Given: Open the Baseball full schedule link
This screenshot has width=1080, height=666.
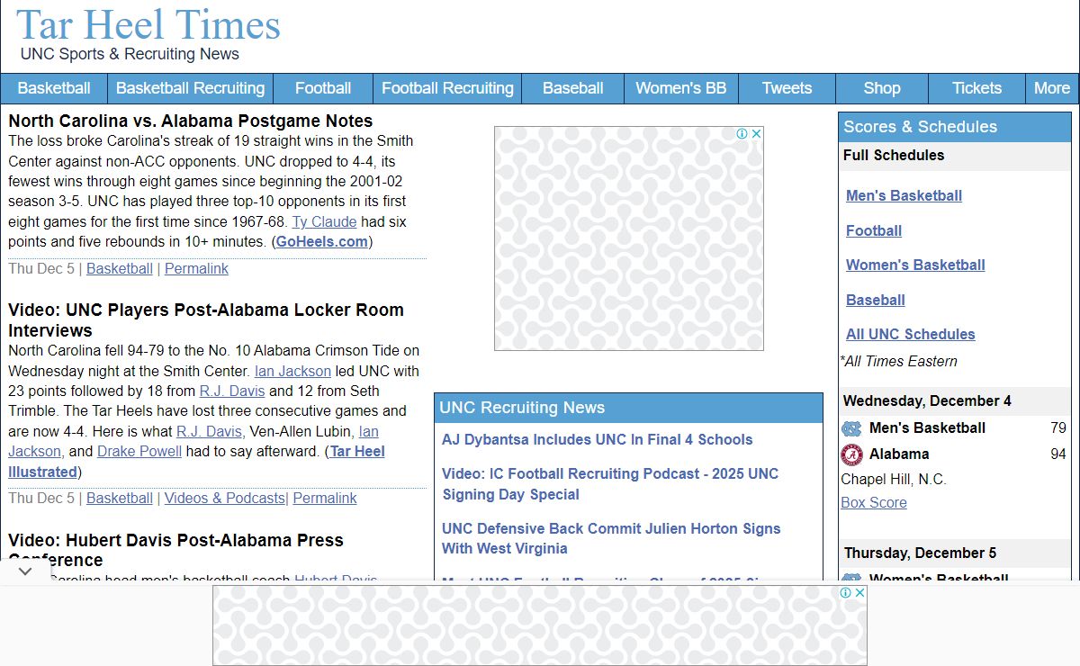Looking at the screenshot, I should point(876,300).
